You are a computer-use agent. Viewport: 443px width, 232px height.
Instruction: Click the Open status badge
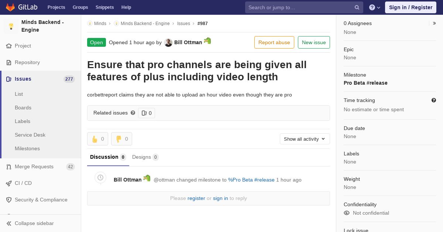[x=96, y=42]
